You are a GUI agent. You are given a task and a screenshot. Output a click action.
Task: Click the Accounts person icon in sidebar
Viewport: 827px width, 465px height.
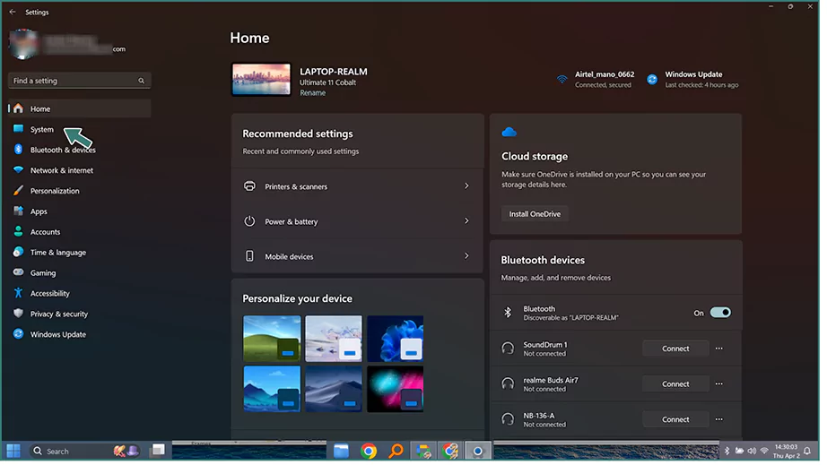click(19, 233)
